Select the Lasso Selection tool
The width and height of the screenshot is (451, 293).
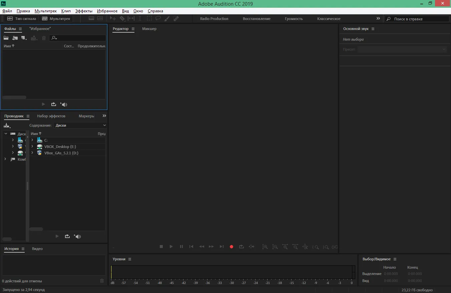(158, 19)
